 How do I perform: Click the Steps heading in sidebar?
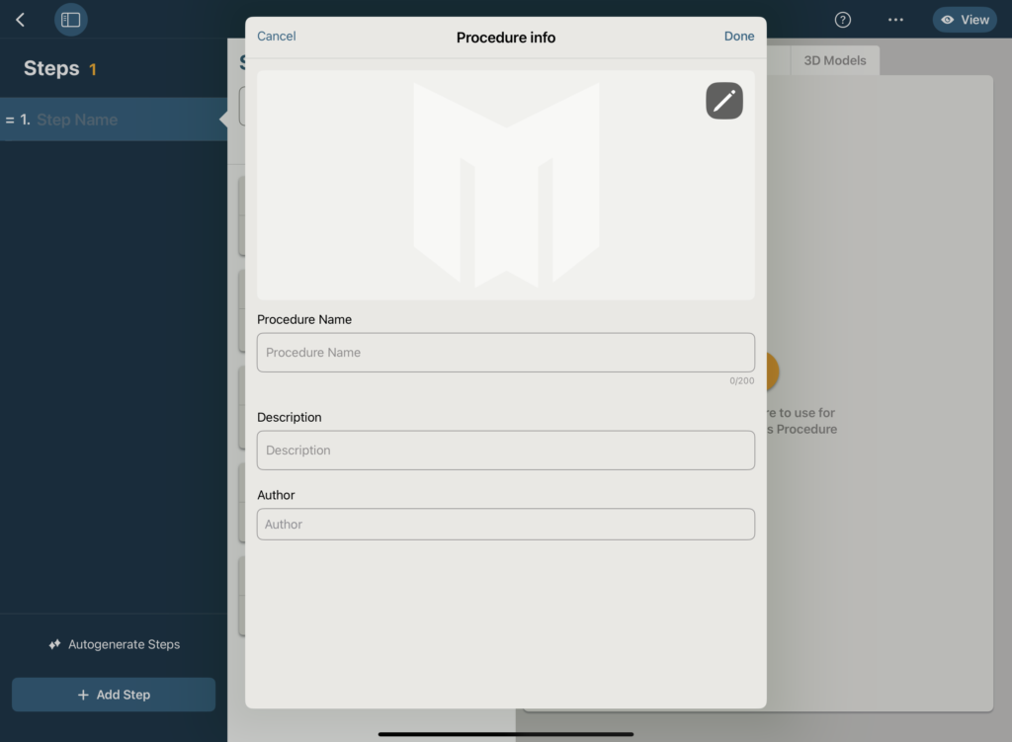tap(51, 68)
